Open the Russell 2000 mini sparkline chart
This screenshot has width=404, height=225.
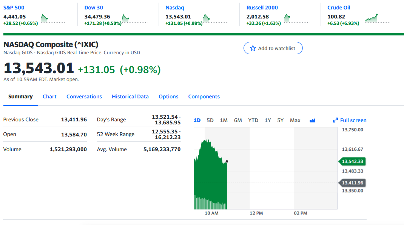pyautogui.click(x=297, y=18)
